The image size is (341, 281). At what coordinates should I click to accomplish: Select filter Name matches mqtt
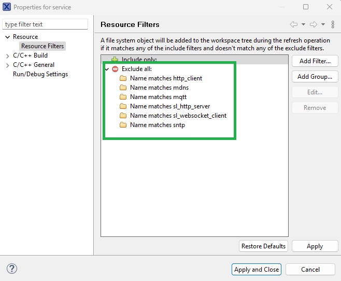point(159,97)
